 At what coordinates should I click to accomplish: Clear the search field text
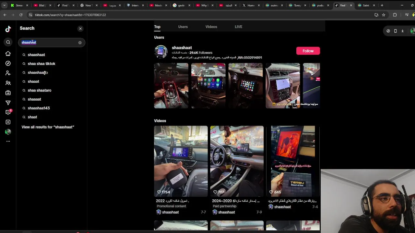[80, 42]
